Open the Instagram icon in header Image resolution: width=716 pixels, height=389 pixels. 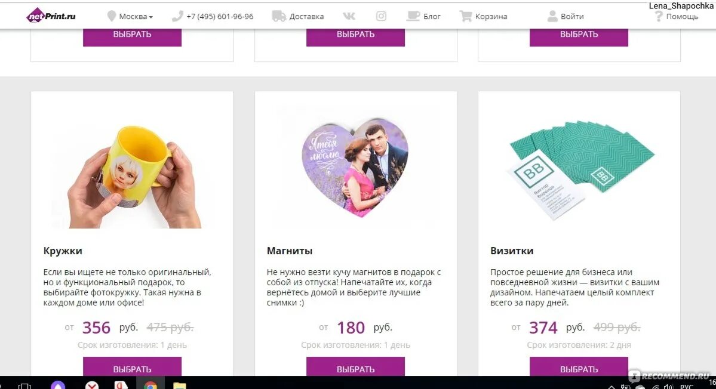click(x=381, y=16)
